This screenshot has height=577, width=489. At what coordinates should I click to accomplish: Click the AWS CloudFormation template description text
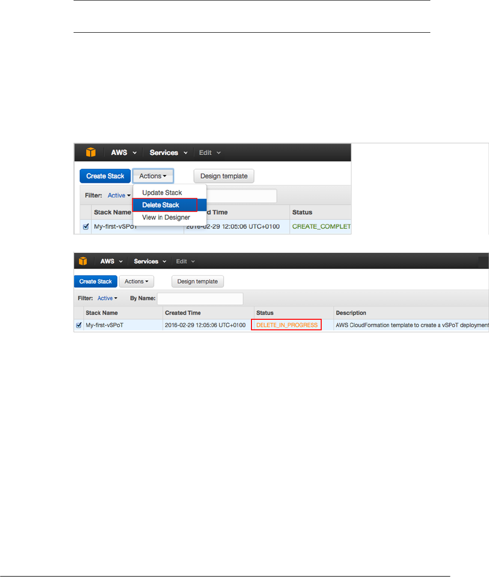pyautogui.click(x=412, y=325)
